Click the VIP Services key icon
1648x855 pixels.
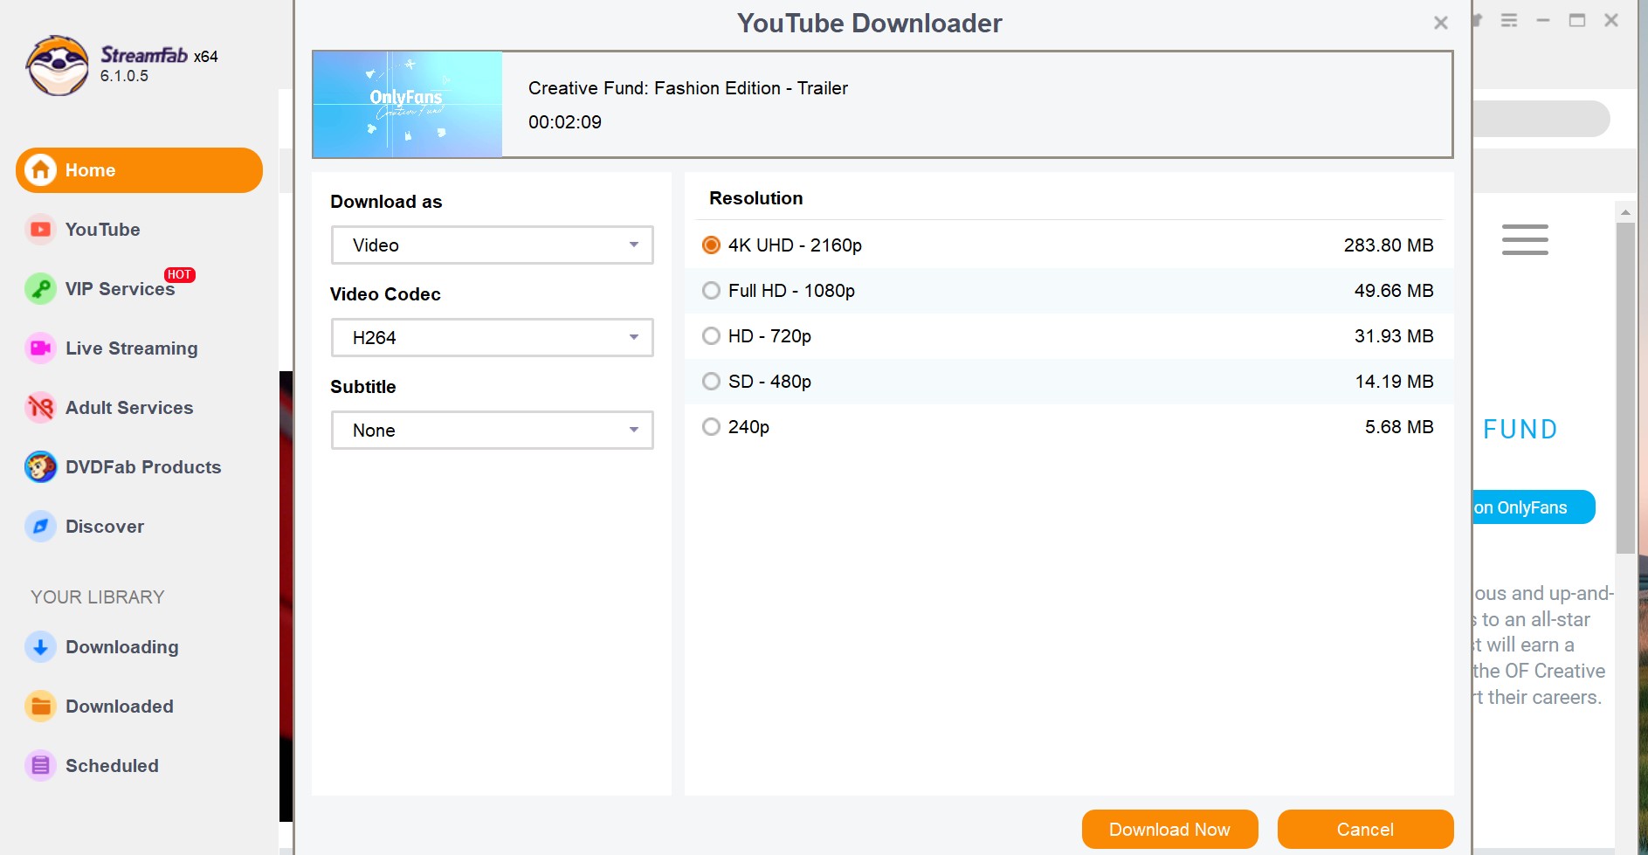point(40,289)
